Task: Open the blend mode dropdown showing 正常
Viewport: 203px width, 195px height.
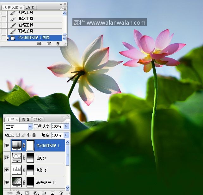Action: tap(19, 126)
